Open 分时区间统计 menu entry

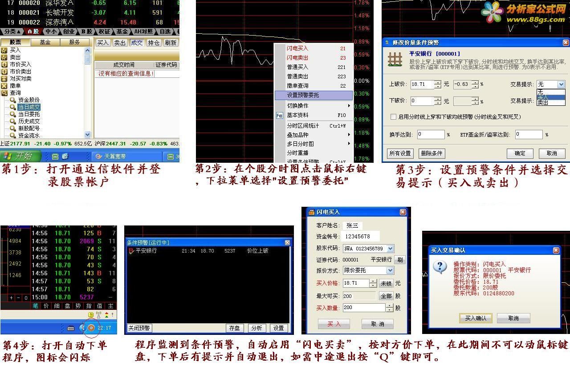point(314,126)
